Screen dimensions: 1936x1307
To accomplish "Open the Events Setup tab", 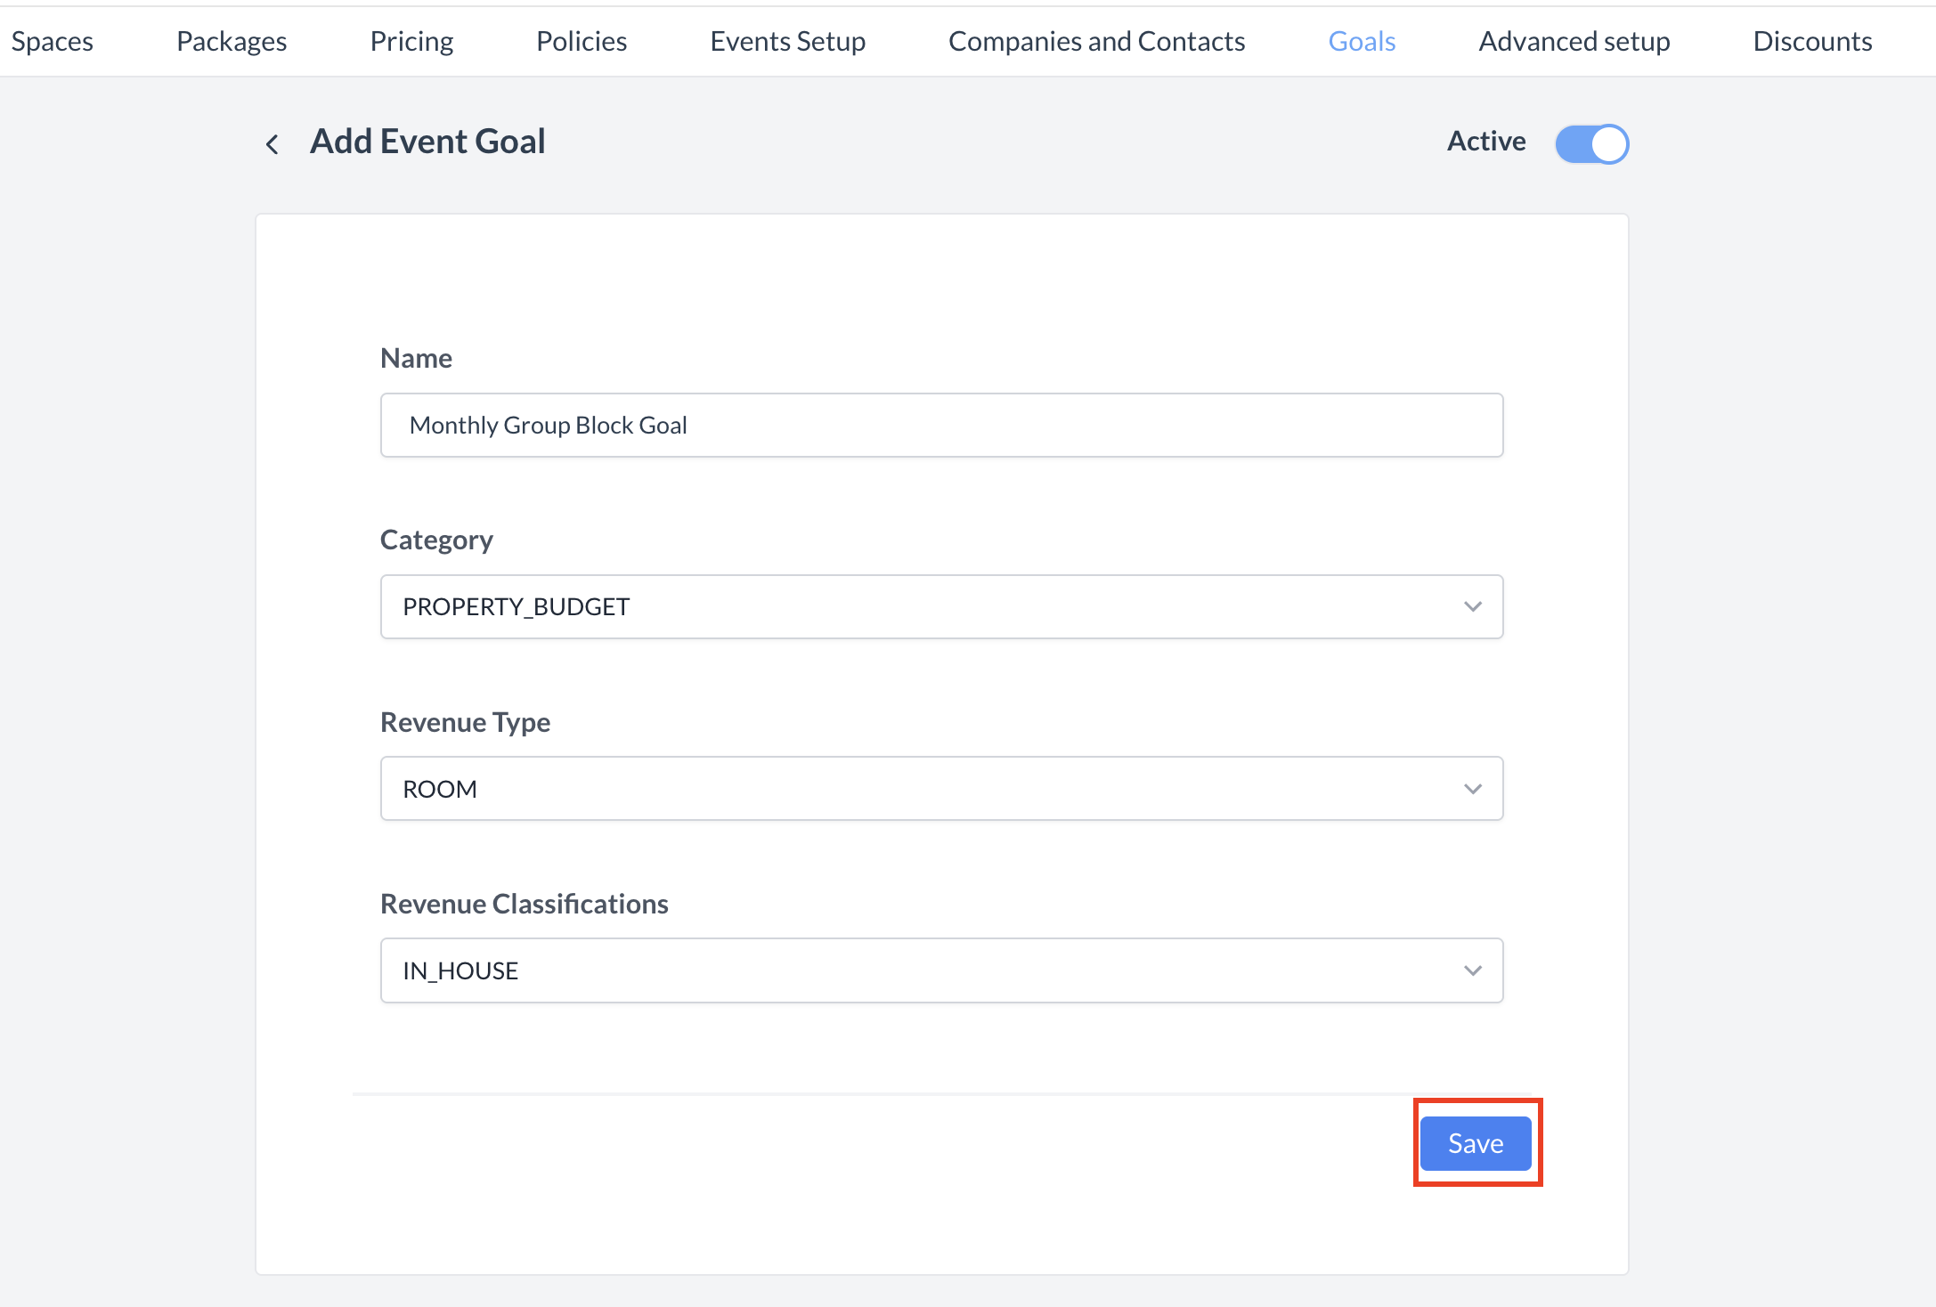I will tap(787, 41).
